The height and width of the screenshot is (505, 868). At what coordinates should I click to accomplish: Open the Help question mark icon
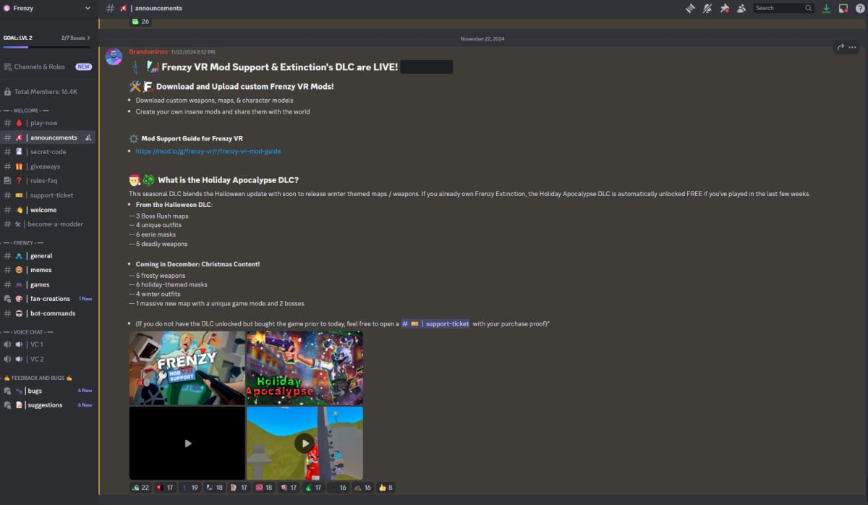[859, 8]
